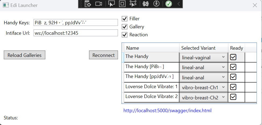Viewport: 262px width, 125px height.
Task: Run the accessibility scan person icon
Action: [157, 4]
